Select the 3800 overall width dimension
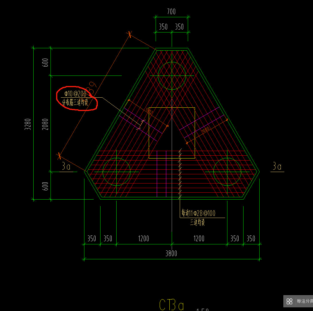This screenshot has width=313, height=311. tap(171, 254)
